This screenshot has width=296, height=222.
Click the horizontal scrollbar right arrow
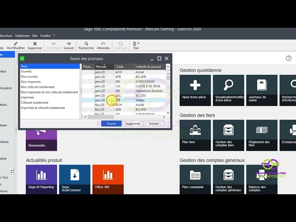164,117
